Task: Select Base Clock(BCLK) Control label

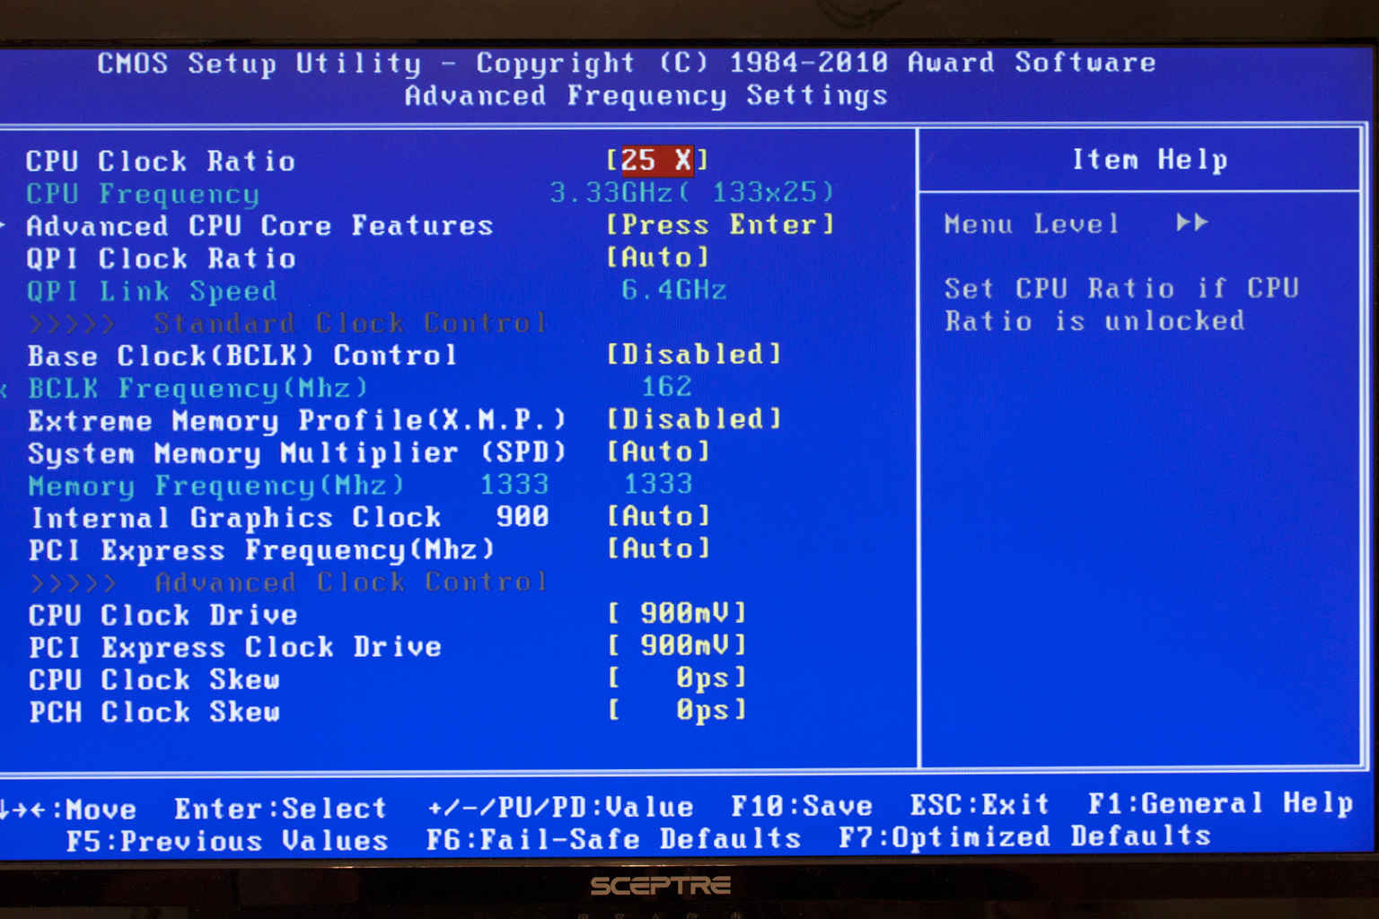Action: point(242,355)
